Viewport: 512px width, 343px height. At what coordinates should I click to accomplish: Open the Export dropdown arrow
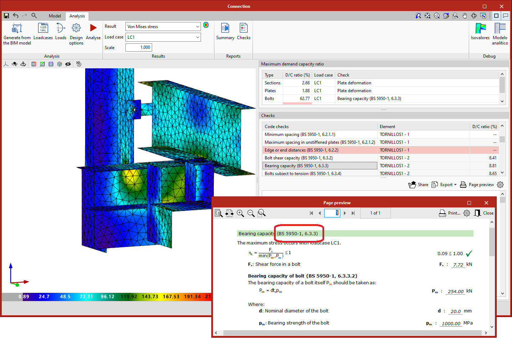pos(455,185)
